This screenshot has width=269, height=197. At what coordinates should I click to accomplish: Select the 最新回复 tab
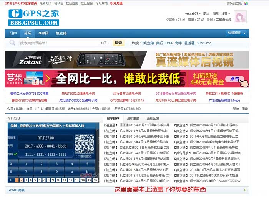(x=153, y=118)
